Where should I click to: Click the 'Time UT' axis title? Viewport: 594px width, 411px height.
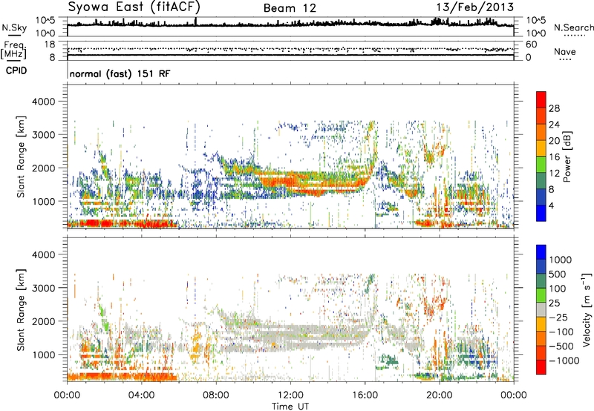pos(290,407)
